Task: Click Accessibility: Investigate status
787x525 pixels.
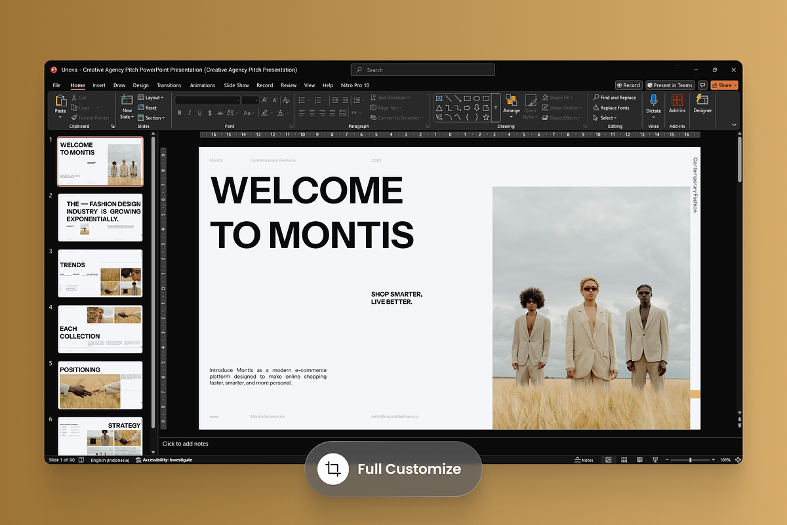Action: tap(164, 460)
